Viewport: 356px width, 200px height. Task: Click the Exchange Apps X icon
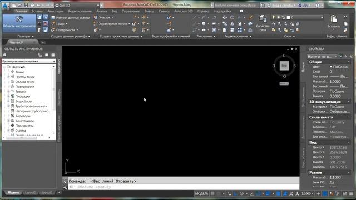[x=299, y=5]
